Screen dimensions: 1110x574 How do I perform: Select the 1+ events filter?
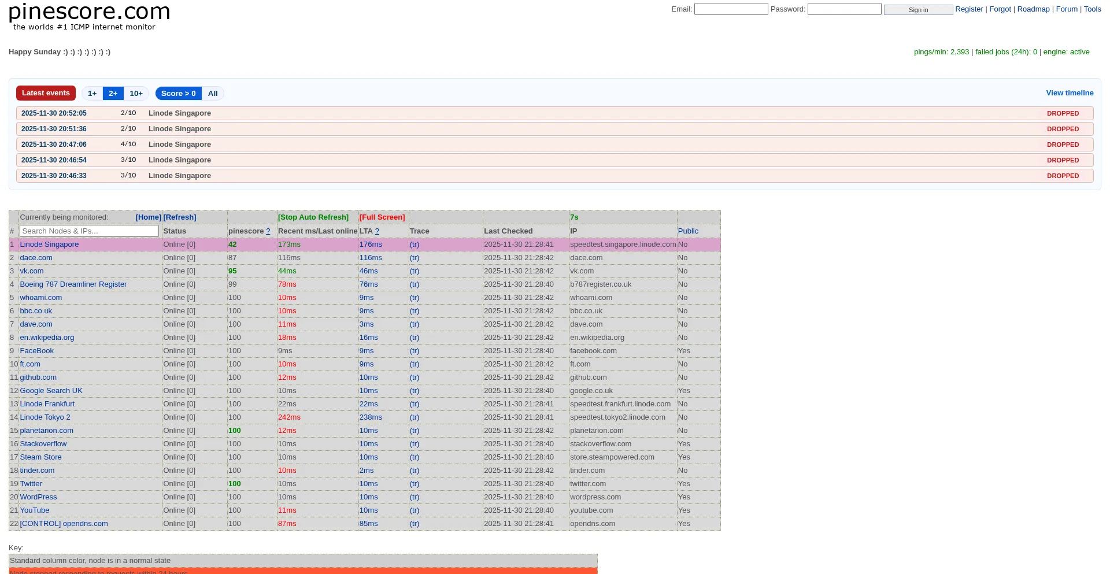(x=92, y=94)
